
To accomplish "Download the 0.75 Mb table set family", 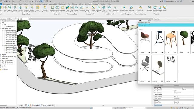I will pyautogui.click(x=175, y=81).
